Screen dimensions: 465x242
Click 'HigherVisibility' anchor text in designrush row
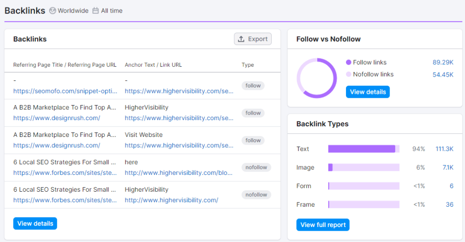click(x=147, y=107)
